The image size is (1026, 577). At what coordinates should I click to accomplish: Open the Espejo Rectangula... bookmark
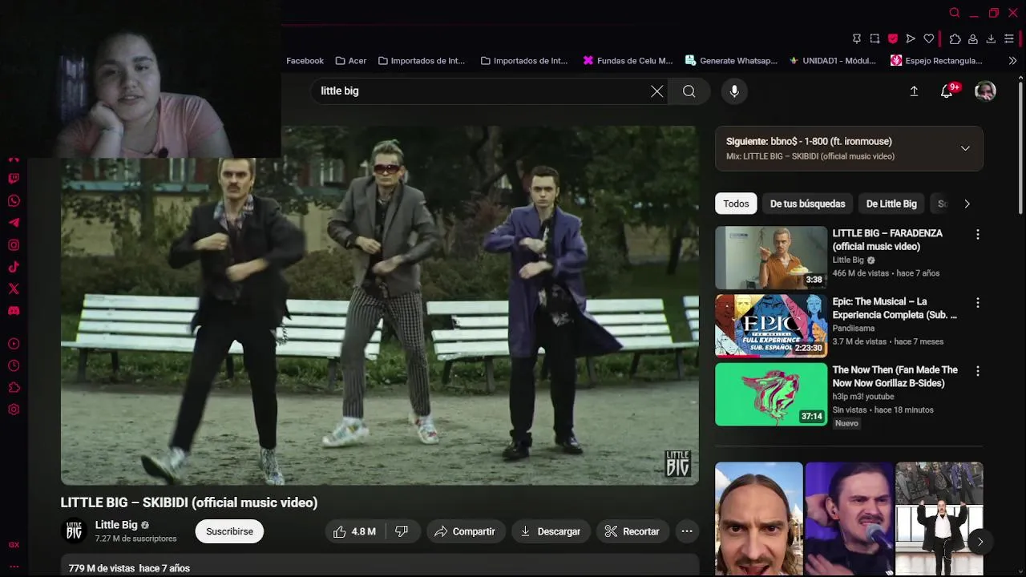coord(936,61)
